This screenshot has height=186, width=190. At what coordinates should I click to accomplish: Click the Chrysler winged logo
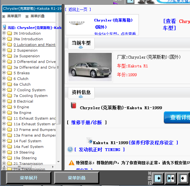click(77, 23)
